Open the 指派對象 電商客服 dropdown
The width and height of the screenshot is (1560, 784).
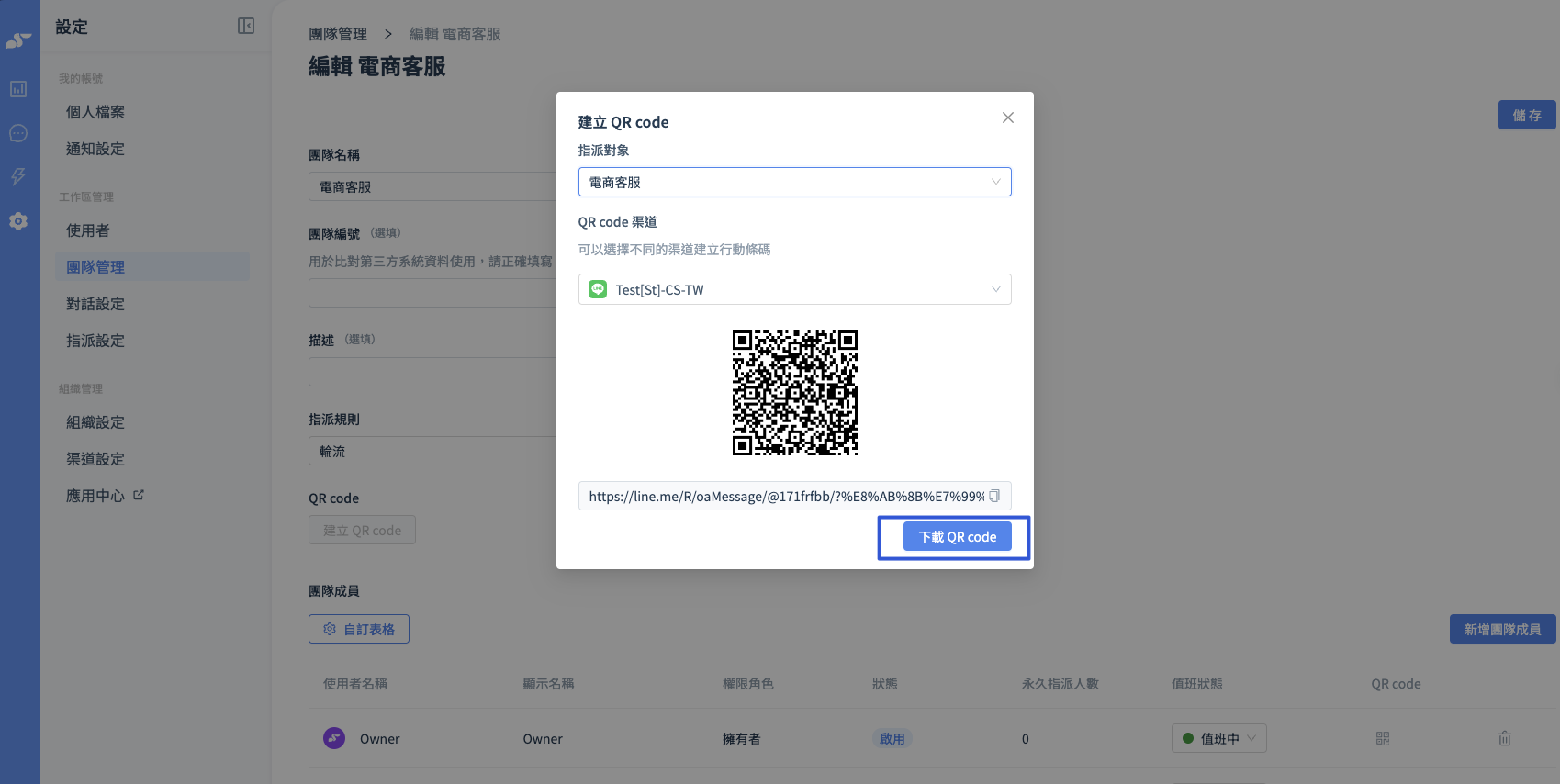coord(795,182)
